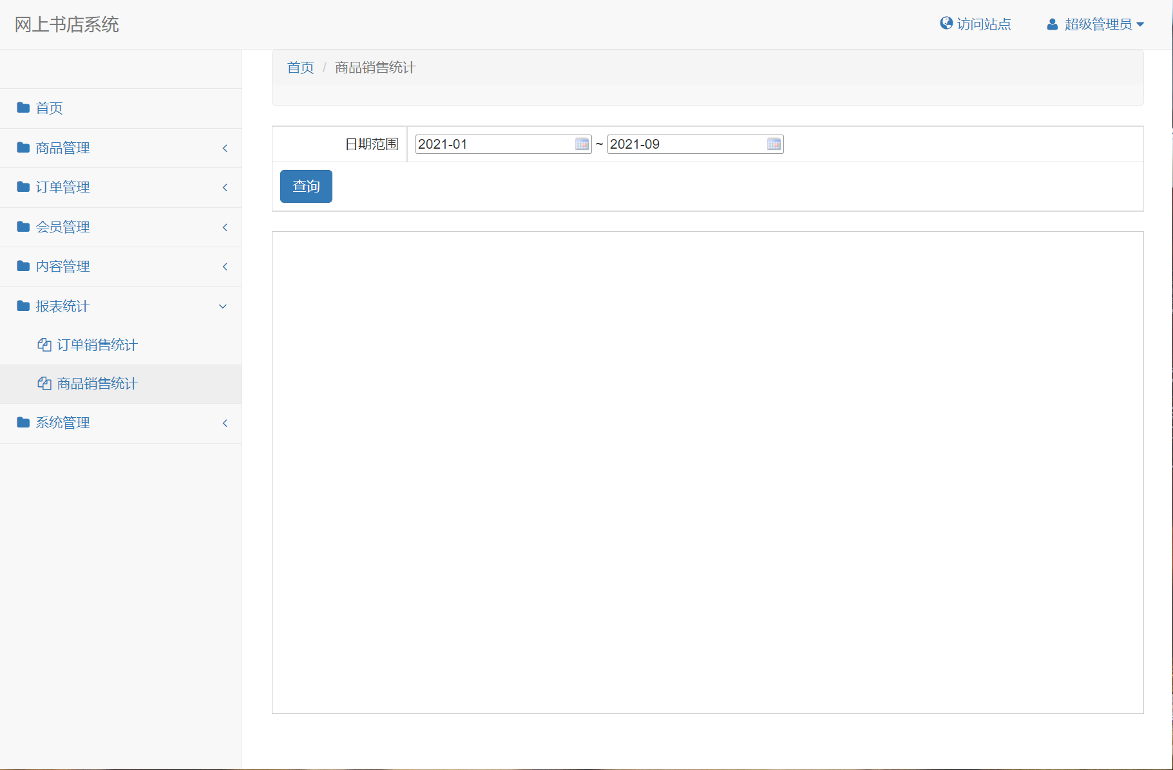Open the 首页 sidebar menu item
This screenshot has width=1173, height=770.
121,108
